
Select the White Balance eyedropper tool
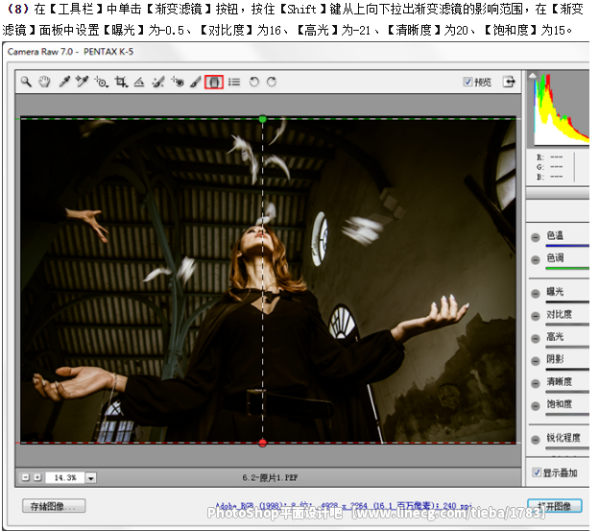(64, 82)
